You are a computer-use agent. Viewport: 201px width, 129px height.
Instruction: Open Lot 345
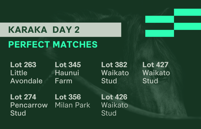pos(68,65)
